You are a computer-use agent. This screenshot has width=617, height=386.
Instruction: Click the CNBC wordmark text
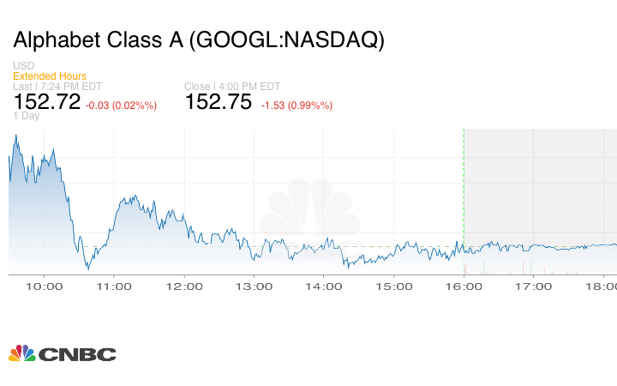[x=76, y=354]
